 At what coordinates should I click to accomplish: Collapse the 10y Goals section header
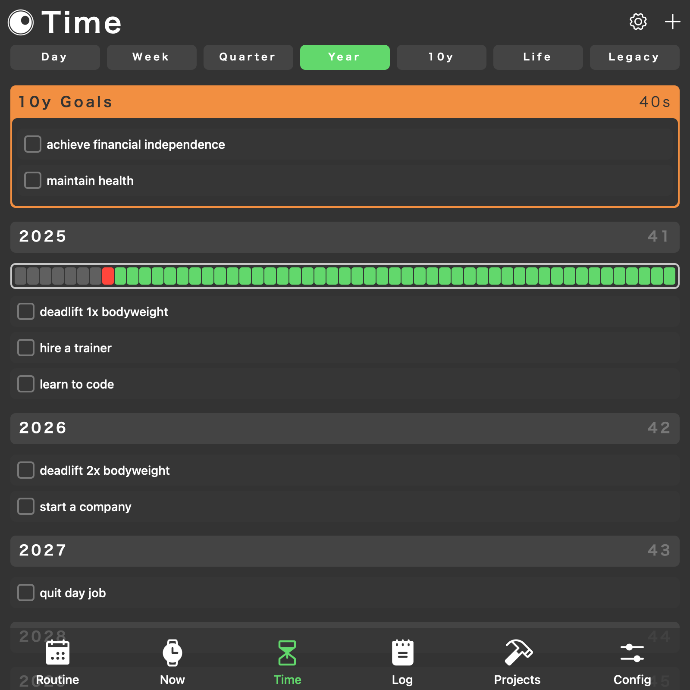point(345,102)
